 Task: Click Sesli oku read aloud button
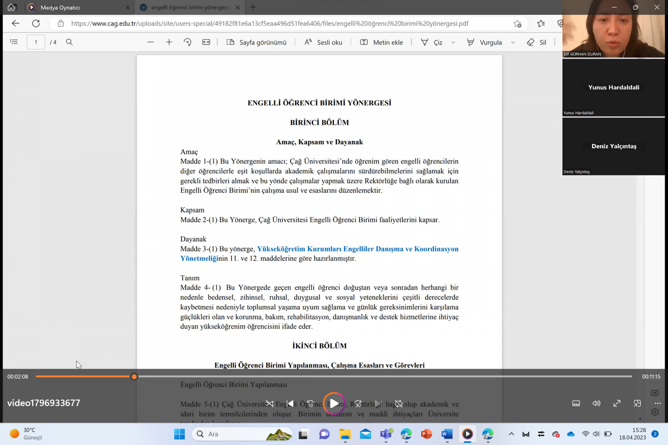[x=324, y=42]
